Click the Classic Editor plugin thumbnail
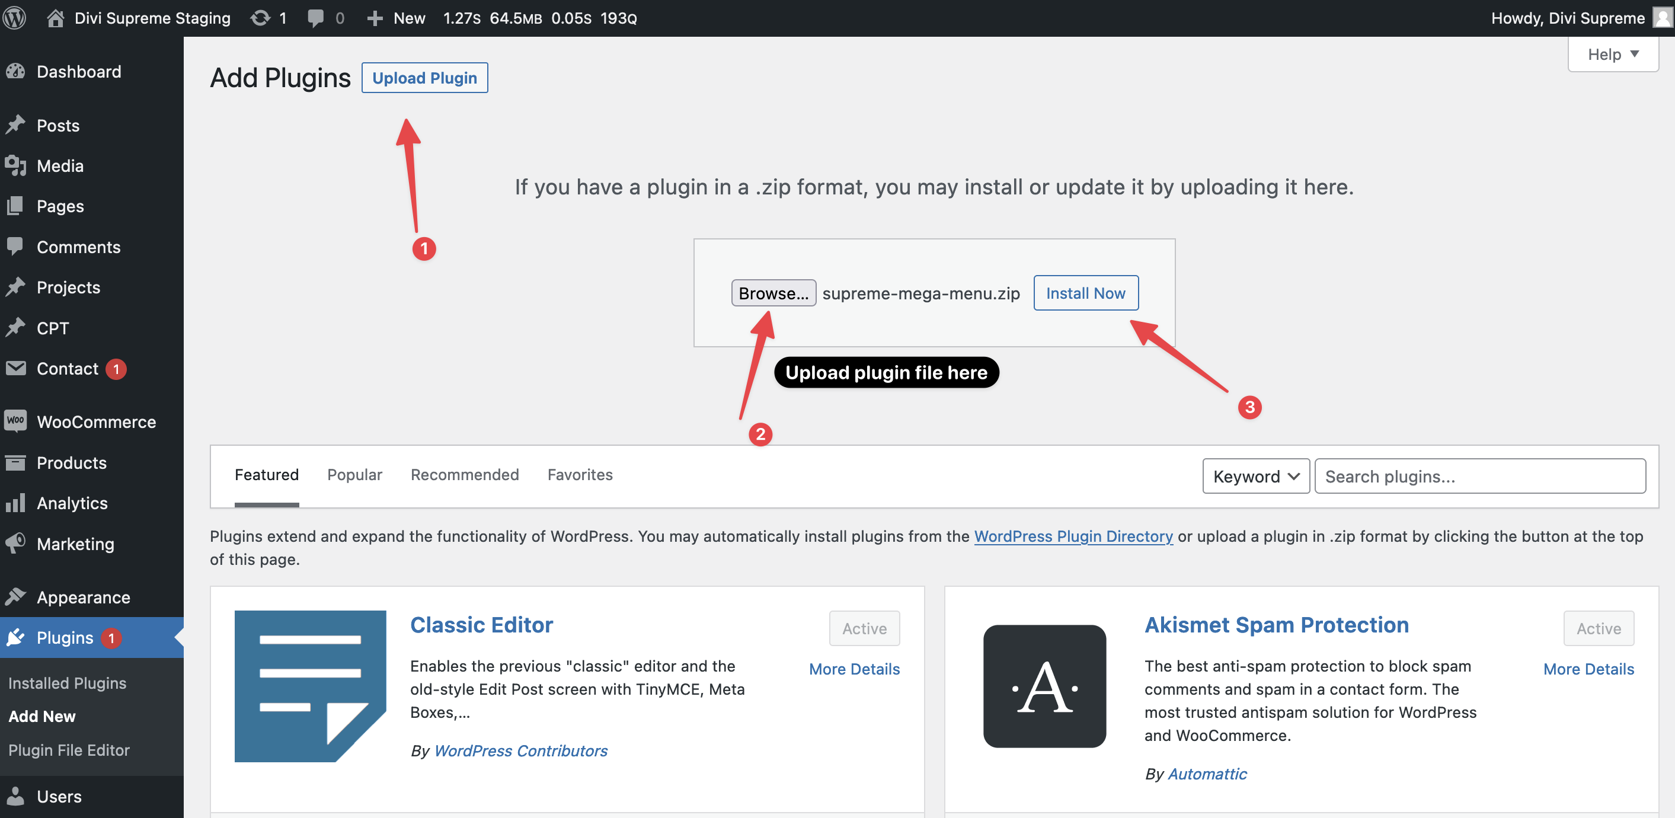Screen dimensions: 1675x818 [x=310, y=686]
